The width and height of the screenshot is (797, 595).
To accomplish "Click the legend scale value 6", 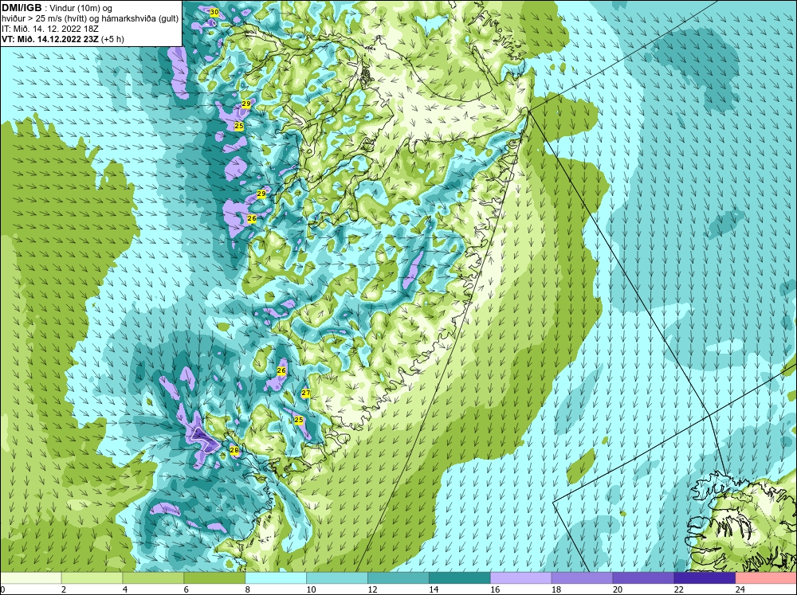I will [186, 589].
